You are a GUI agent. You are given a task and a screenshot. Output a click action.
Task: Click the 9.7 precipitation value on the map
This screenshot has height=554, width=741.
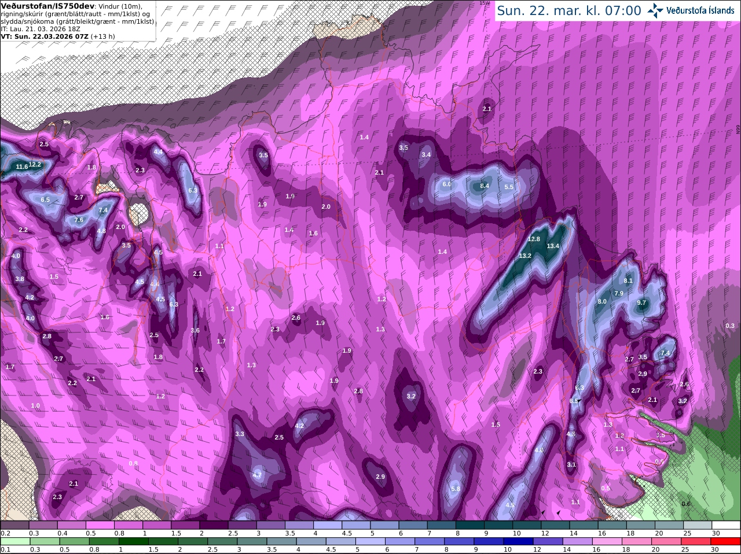[641, 302]
